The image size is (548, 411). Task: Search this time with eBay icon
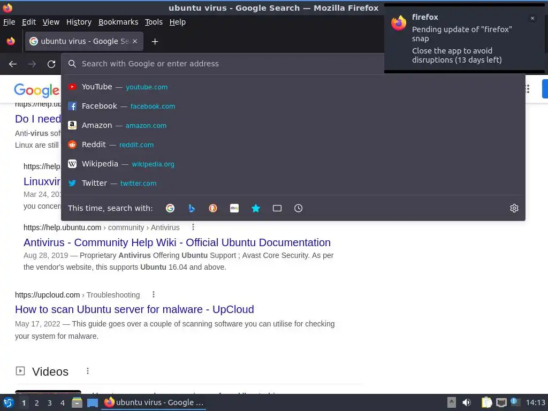pyautogui.click(x=234, y=208)
